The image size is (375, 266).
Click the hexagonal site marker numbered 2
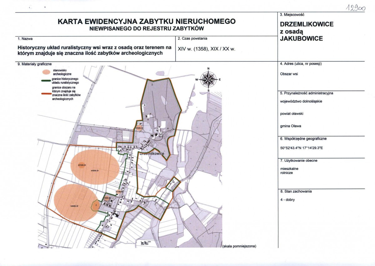(96, 205)
